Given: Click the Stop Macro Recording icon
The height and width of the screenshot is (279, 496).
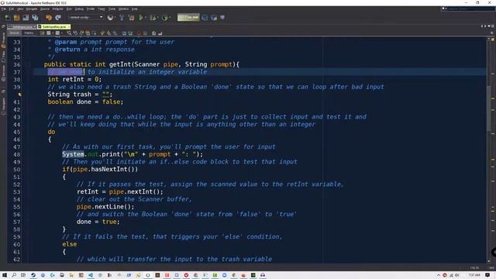Looking at the screenshot, I should pos(145,33).
